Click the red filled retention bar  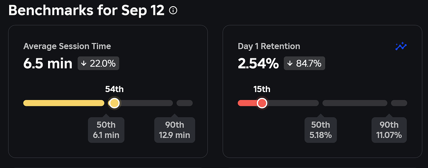247,103
